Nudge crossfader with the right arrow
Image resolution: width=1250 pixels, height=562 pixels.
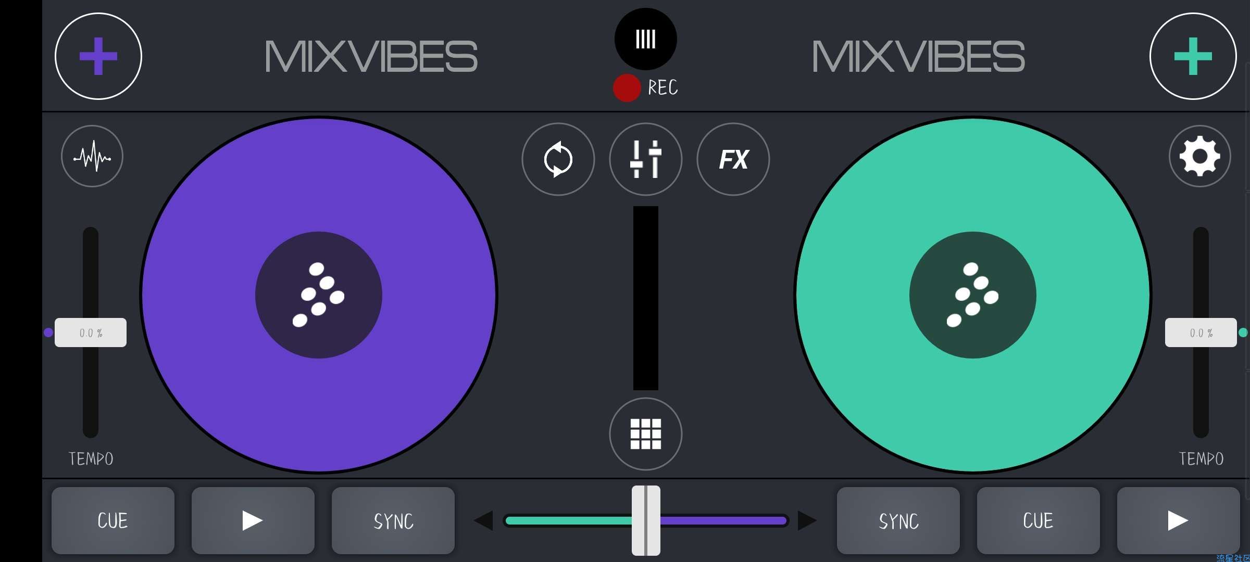(807, 520)
